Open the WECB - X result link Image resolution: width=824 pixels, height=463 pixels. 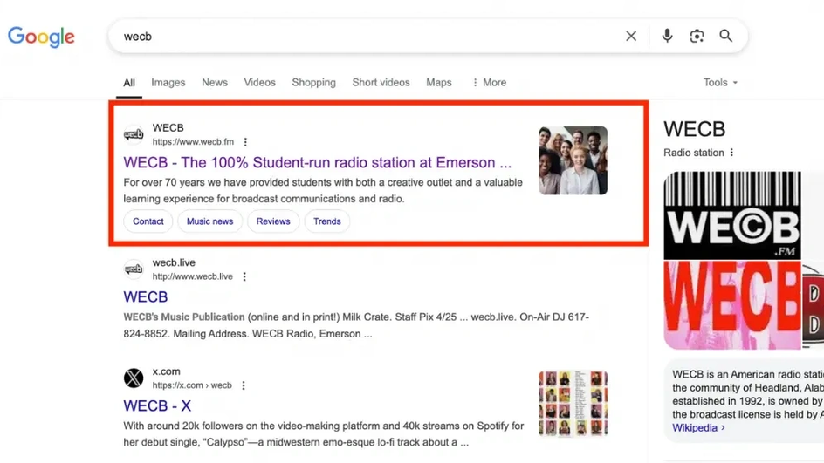coord(157,405)
